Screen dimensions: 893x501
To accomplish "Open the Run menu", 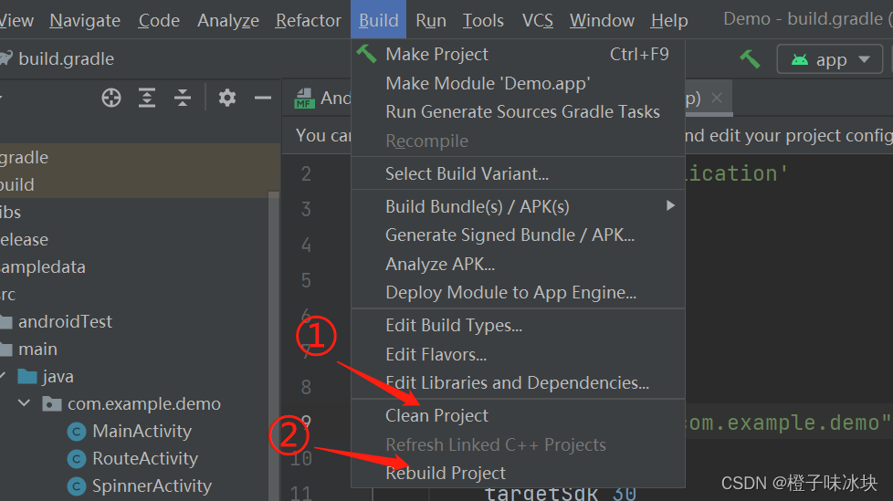I will click(x=431, y=20).
